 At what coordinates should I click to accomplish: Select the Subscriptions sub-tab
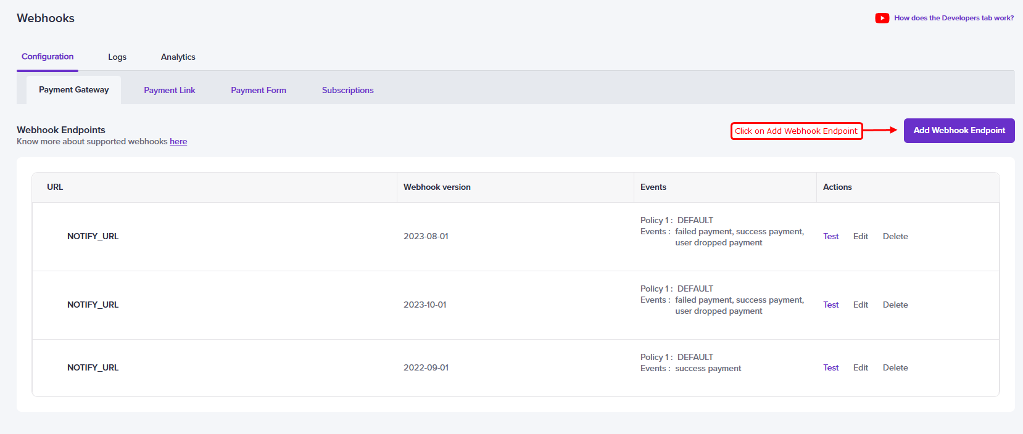[348, 90]
